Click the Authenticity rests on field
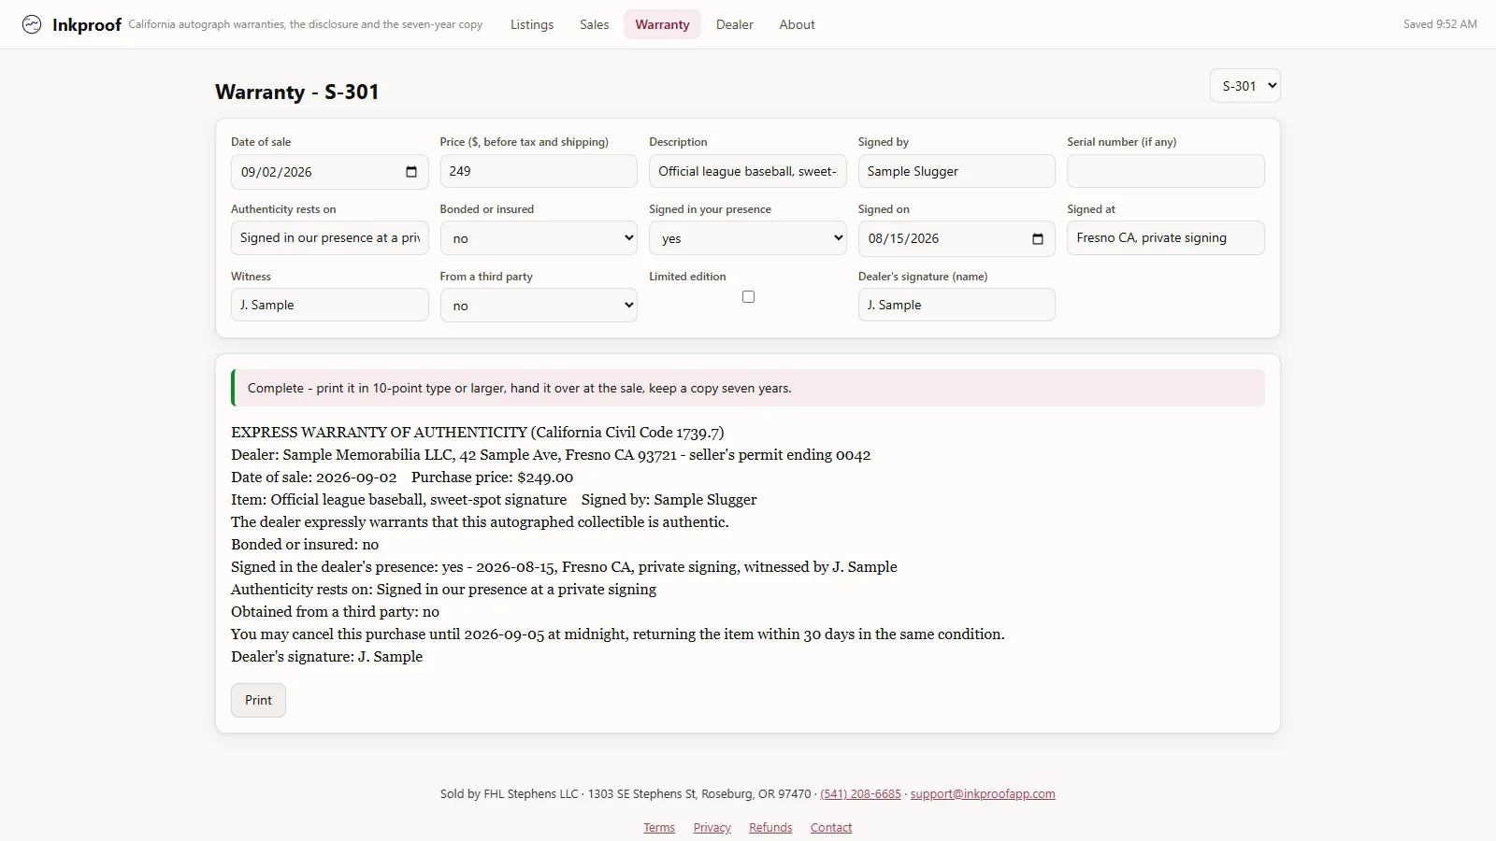 click(x=330, y=238)
